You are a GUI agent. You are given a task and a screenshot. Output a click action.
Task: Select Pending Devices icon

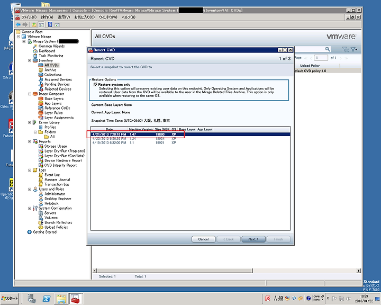point(41,84)
